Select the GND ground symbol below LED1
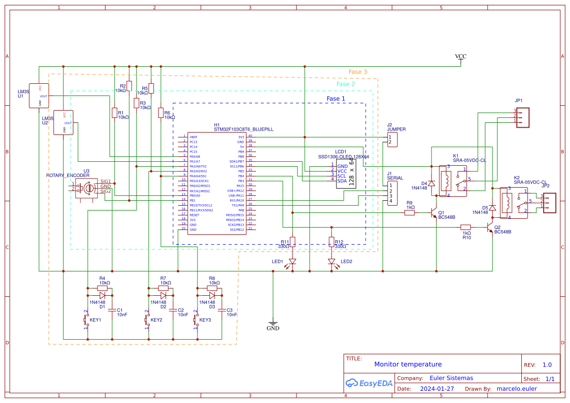The image size is (570, 403). pyautogui.click(x=273, y=323)
